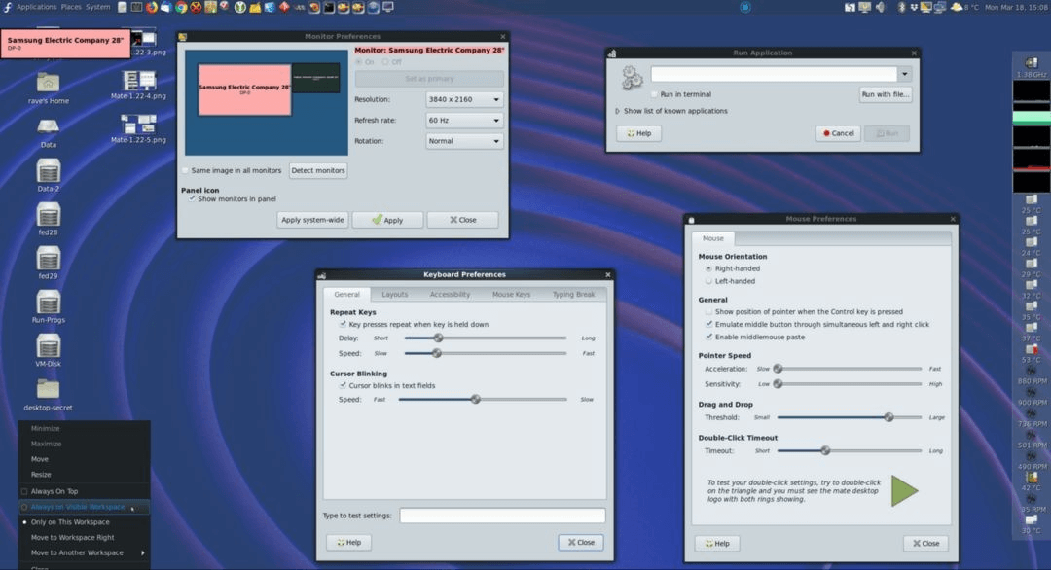This screenshot has height=570, width=1051.
Task: Open the desktop-secret folder
Action: point(48,389)
